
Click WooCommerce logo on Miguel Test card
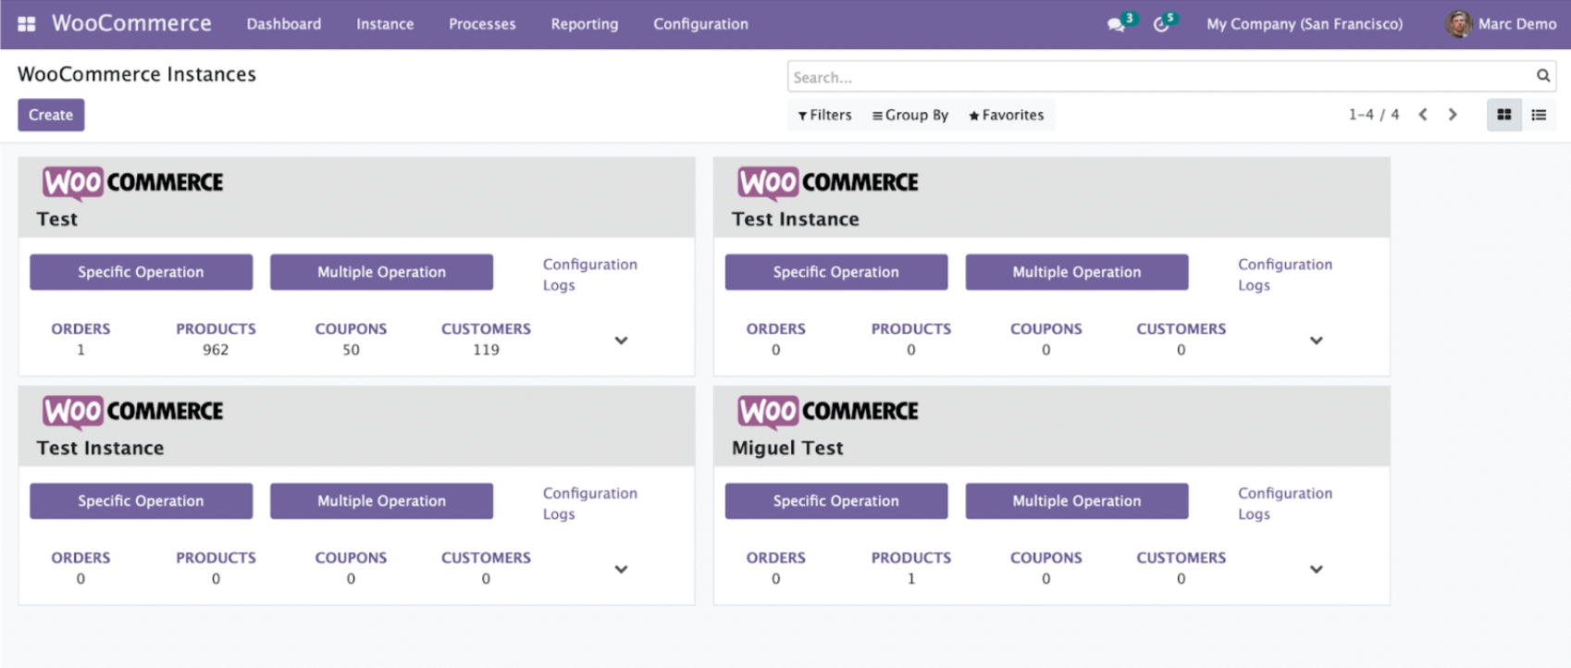pos(827,412)
